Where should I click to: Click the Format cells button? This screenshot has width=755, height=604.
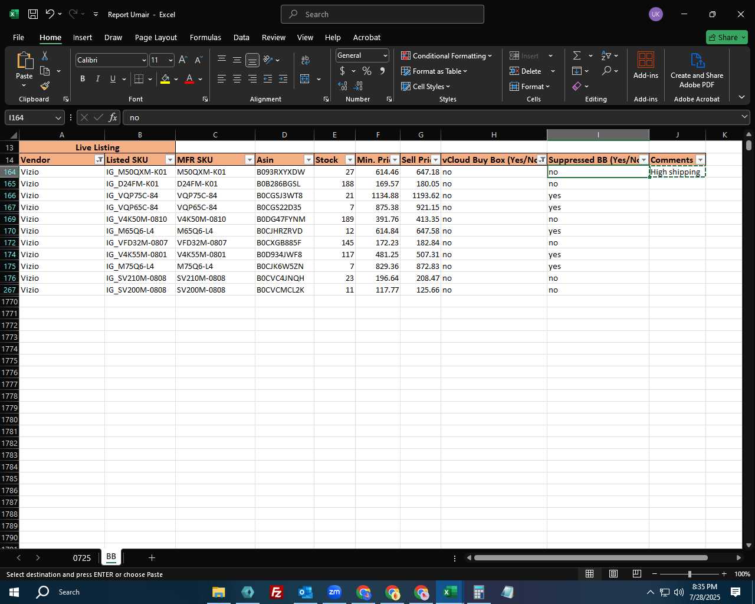530,86
